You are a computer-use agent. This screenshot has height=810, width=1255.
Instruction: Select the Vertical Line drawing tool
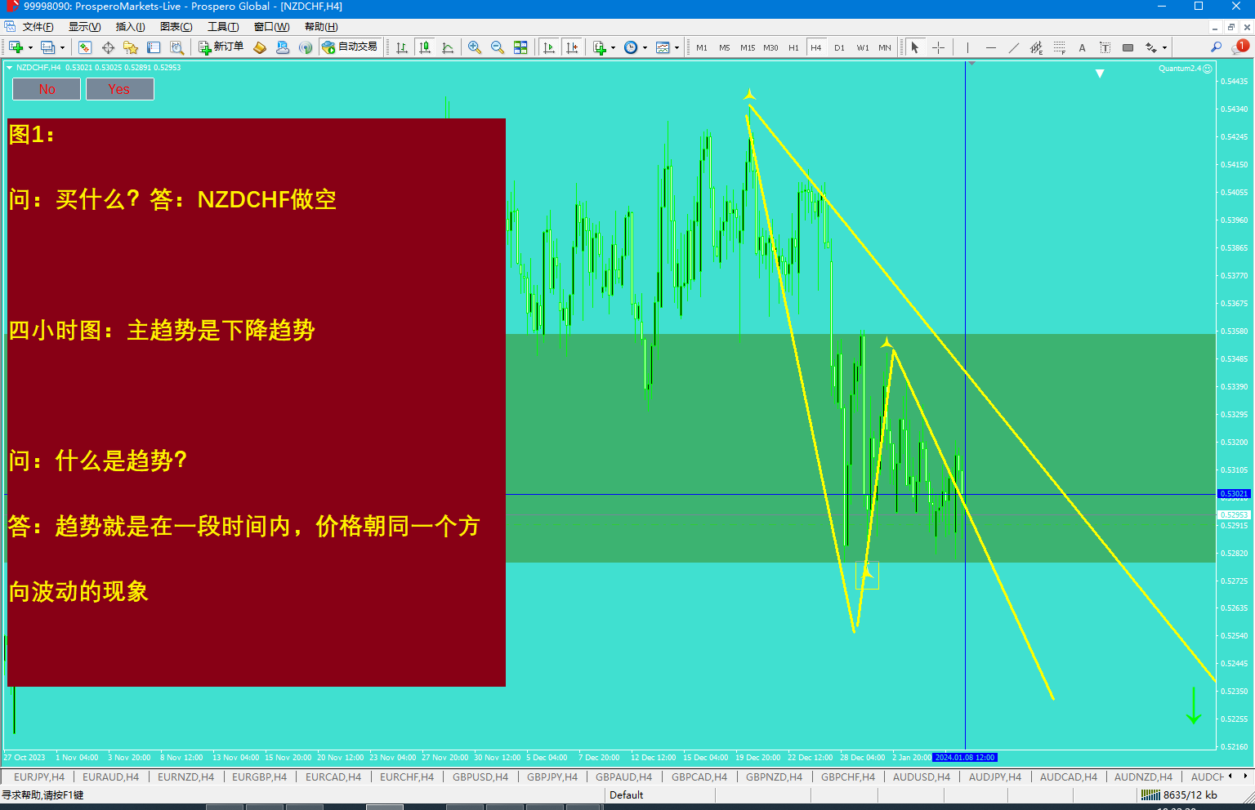click(968, 47)
